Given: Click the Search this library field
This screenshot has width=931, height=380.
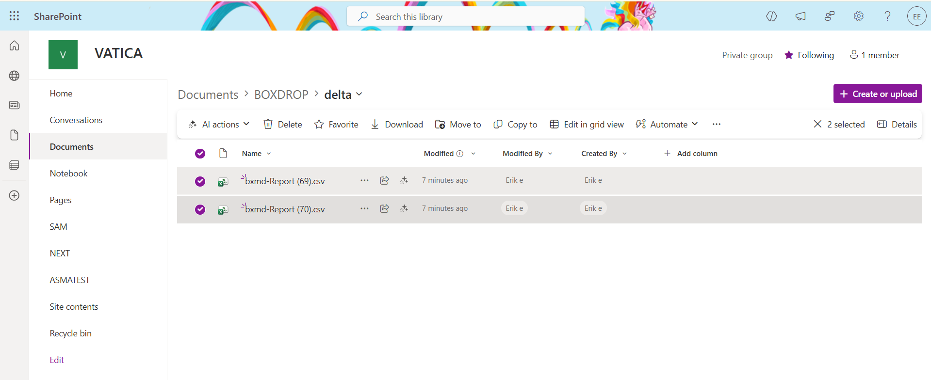Looking at the screenshot, I should pyautogui.click(x=466, y=16).
